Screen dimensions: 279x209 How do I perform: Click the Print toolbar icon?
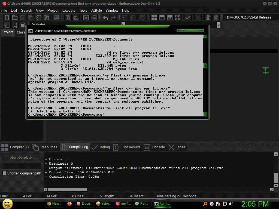pos(56,17)
